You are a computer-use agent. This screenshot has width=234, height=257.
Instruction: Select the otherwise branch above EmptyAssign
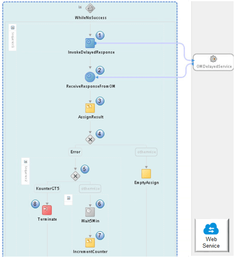point(146,152)
